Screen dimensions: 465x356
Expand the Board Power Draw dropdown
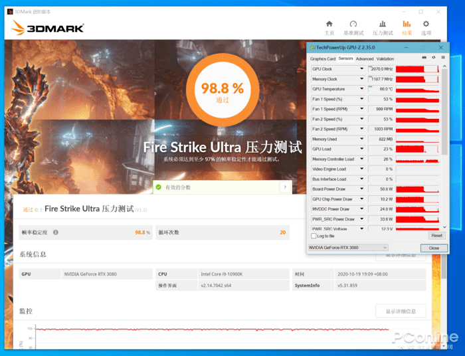[362, 189]
